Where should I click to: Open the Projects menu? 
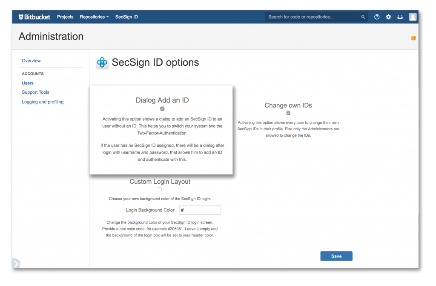click(65, 17)
